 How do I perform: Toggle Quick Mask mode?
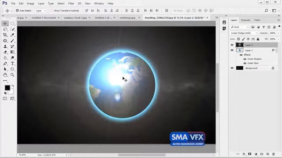pos(5,98)
